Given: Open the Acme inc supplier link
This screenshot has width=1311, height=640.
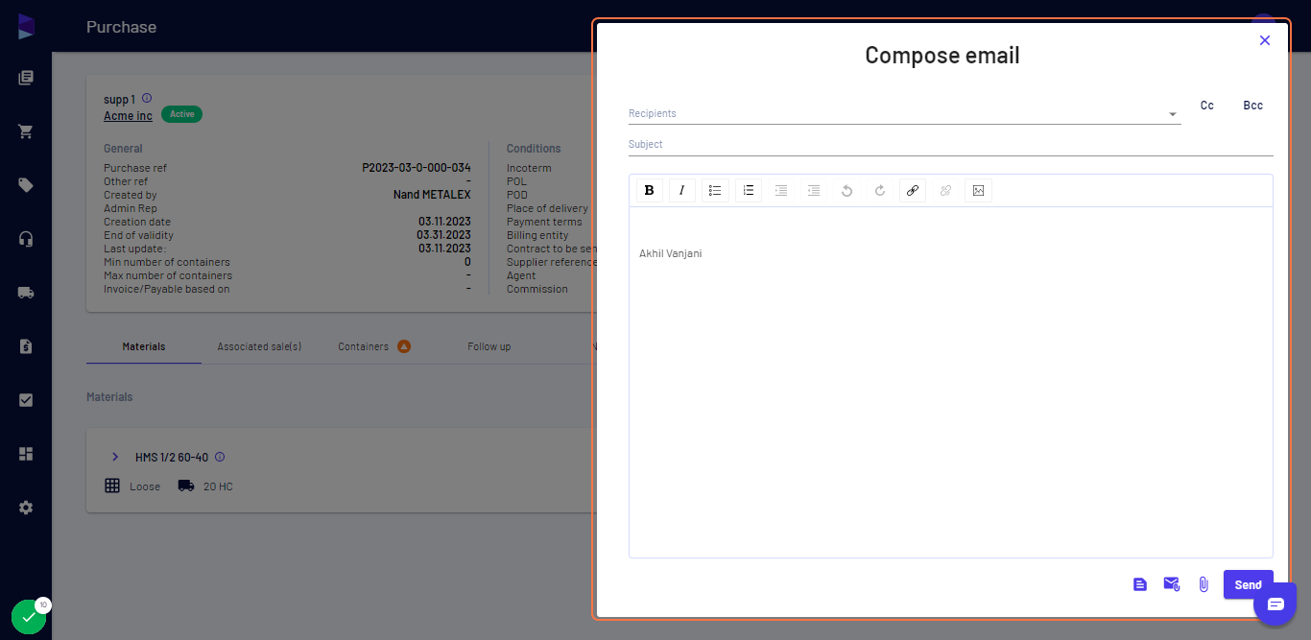Looking at the screenshot, I should (128, 116).
